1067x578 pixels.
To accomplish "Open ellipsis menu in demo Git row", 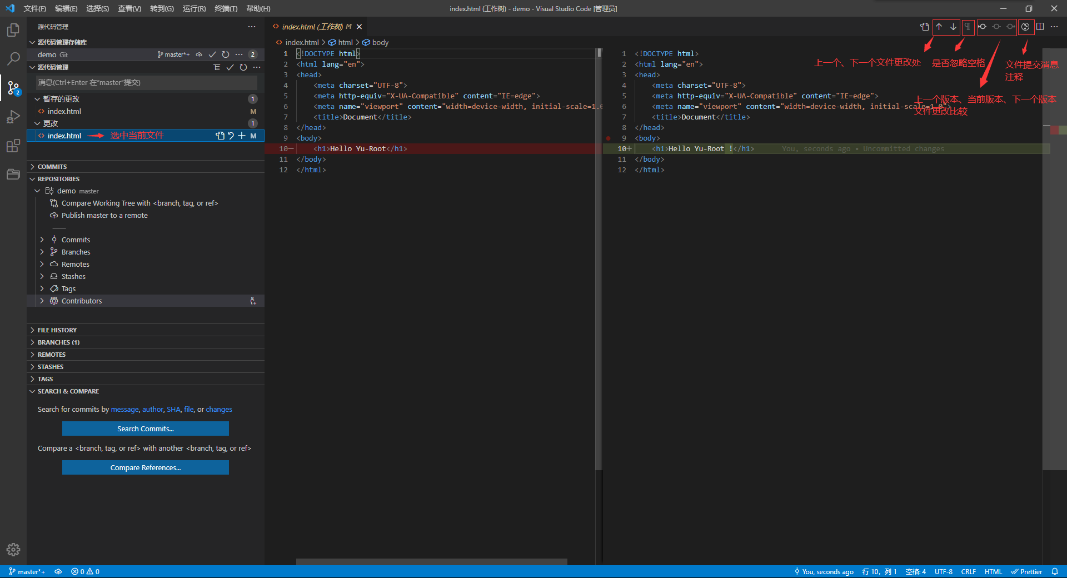I will click(239, 54).
